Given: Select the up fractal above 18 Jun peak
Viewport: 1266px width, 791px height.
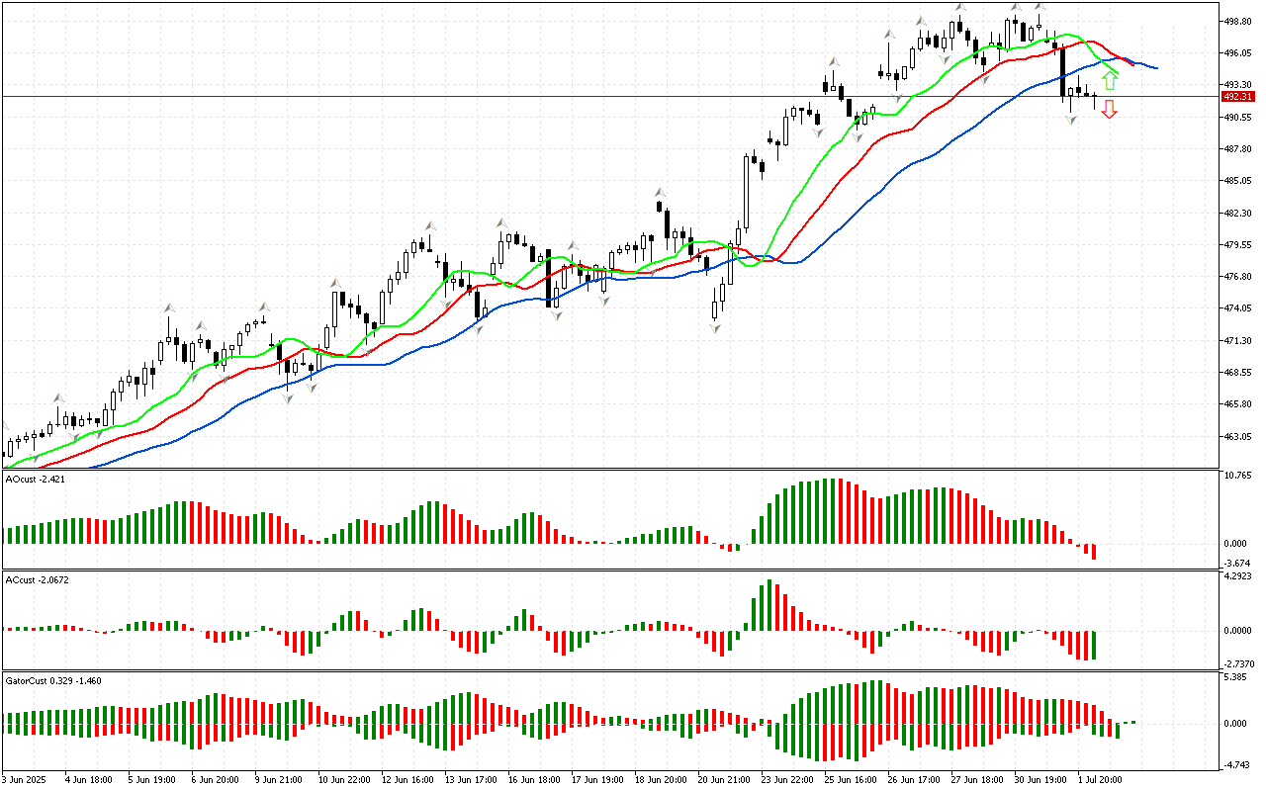Looking at the screenshot, I should coord(658,191).
